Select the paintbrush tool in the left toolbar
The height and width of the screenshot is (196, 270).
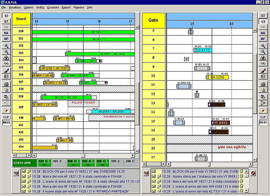[6, 71]
